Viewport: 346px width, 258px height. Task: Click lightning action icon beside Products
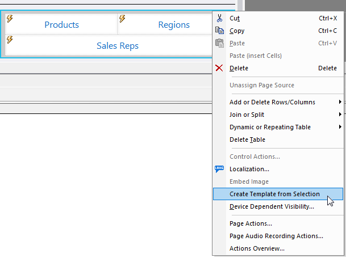(x=10, y=19)
